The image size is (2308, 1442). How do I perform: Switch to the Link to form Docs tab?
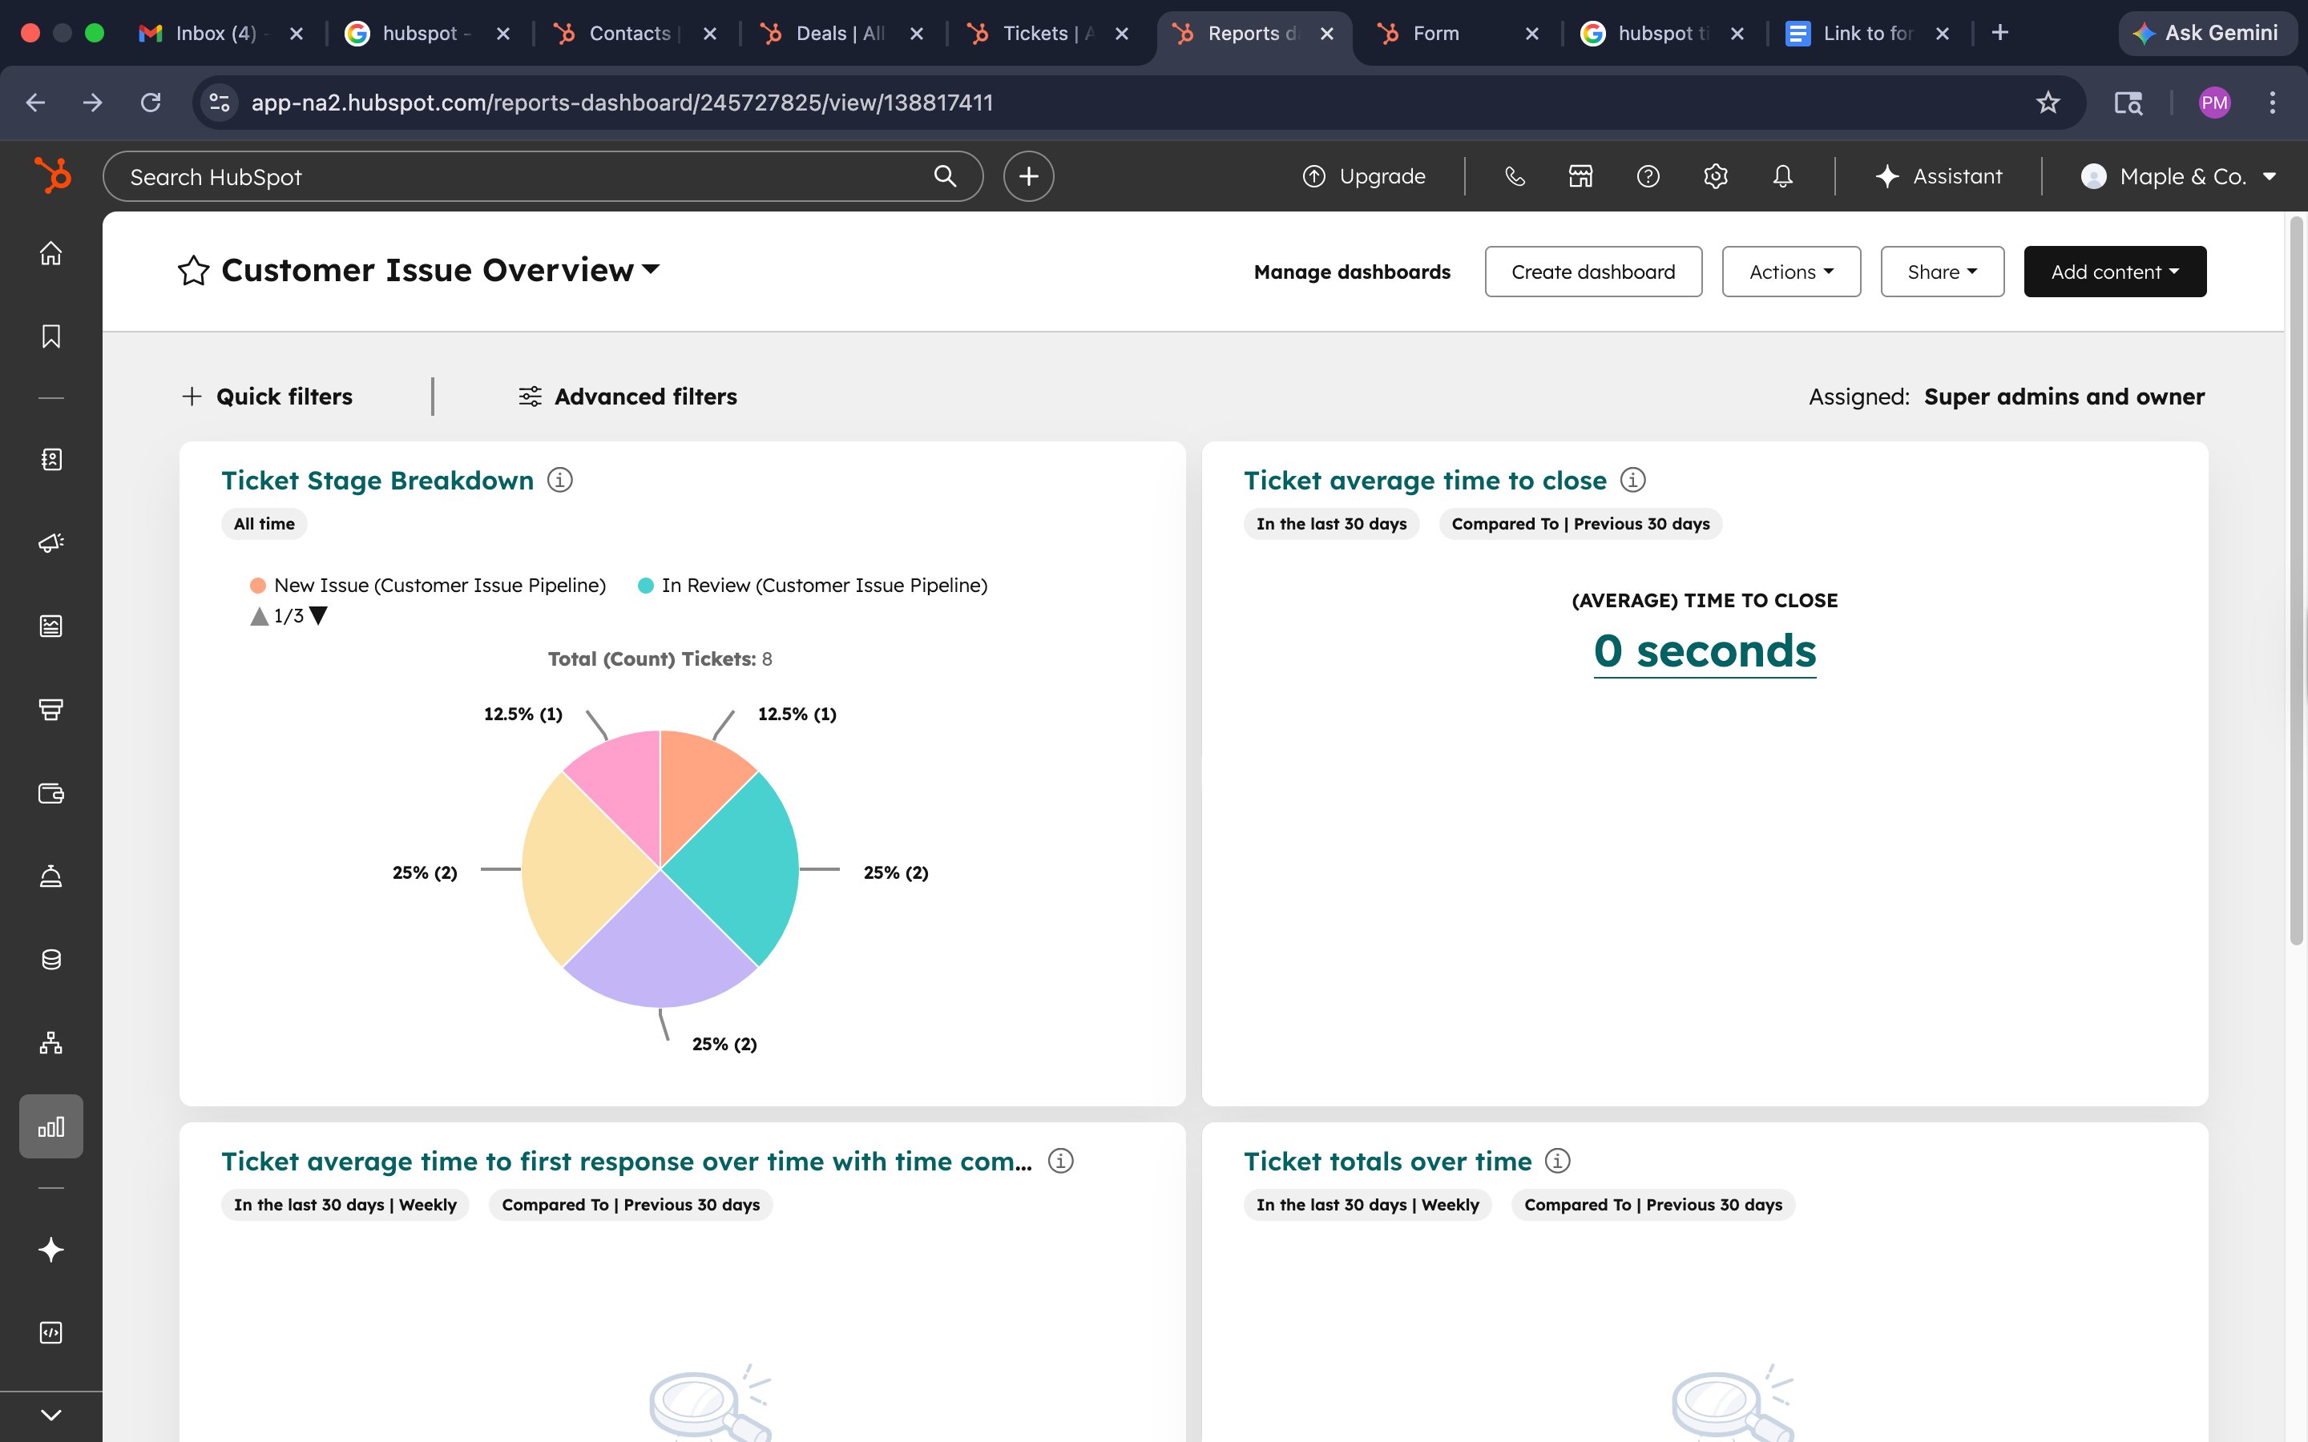tap(1865, 34)
